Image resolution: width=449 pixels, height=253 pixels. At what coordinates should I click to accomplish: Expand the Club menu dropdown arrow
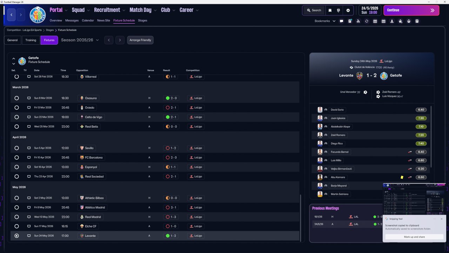click(174, 11)
